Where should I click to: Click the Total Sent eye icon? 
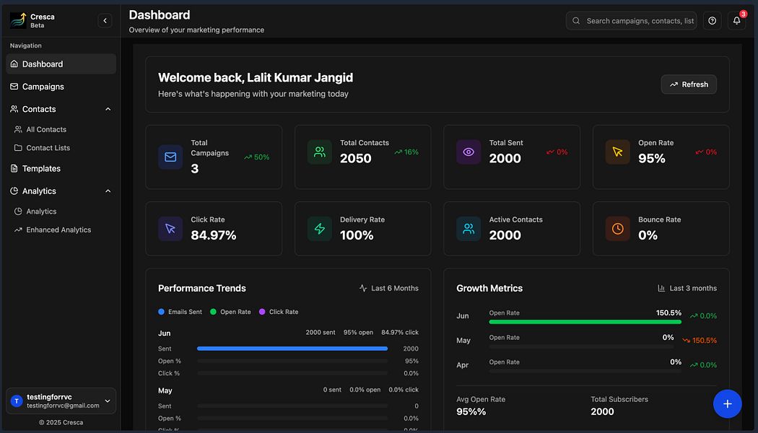click(x=469, y=152)
